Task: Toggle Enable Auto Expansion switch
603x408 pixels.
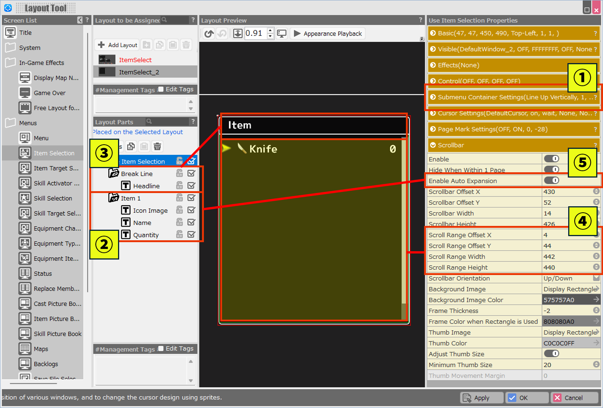Action: pyautogui.click(x=551, y=181)
